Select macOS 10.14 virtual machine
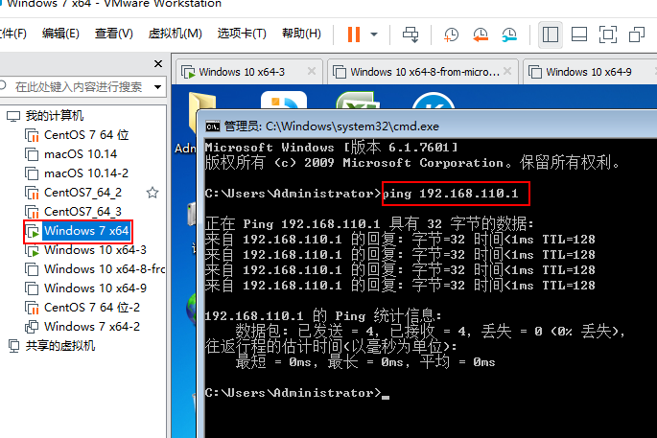The image size is (657, 438). 81,154
